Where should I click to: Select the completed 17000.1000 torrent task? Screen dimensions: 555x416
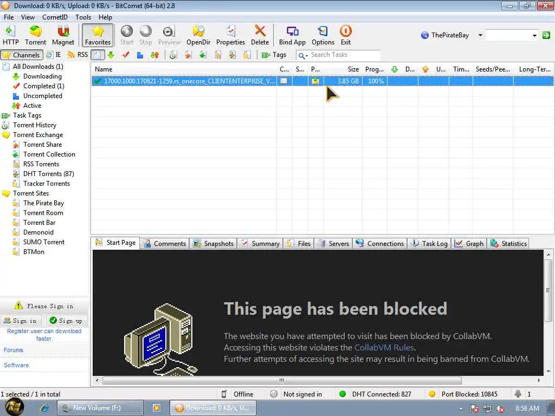click(322, 81)
